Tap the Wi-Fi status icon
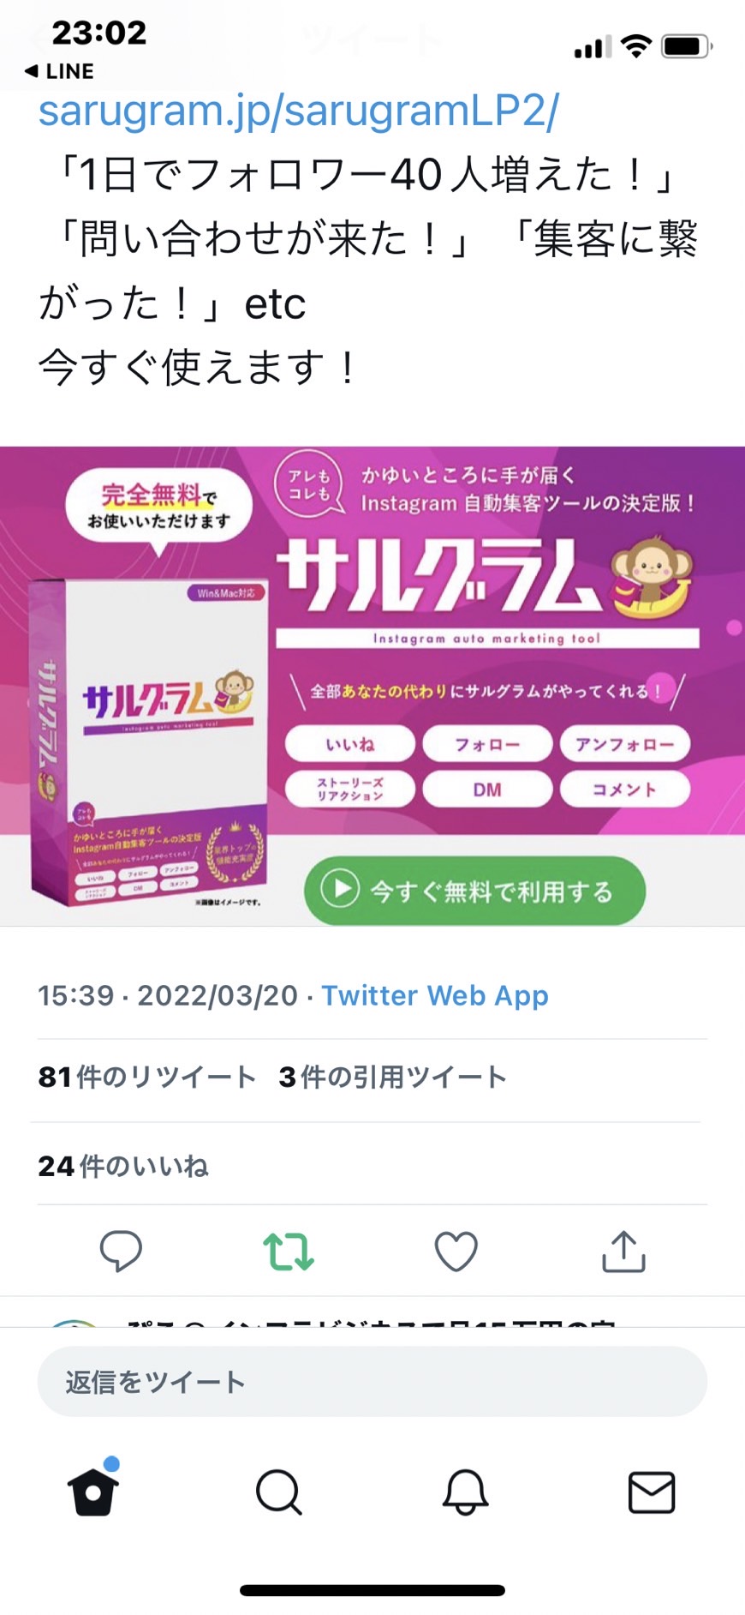 (635, 45)
